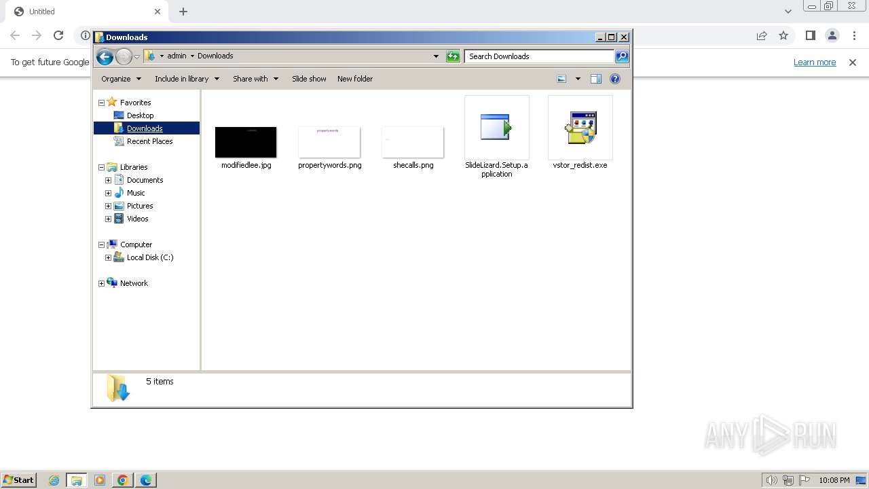This screenshot has width=869, height=489.
Task: Collapse the Computer tree node
Action: point(102,245)
